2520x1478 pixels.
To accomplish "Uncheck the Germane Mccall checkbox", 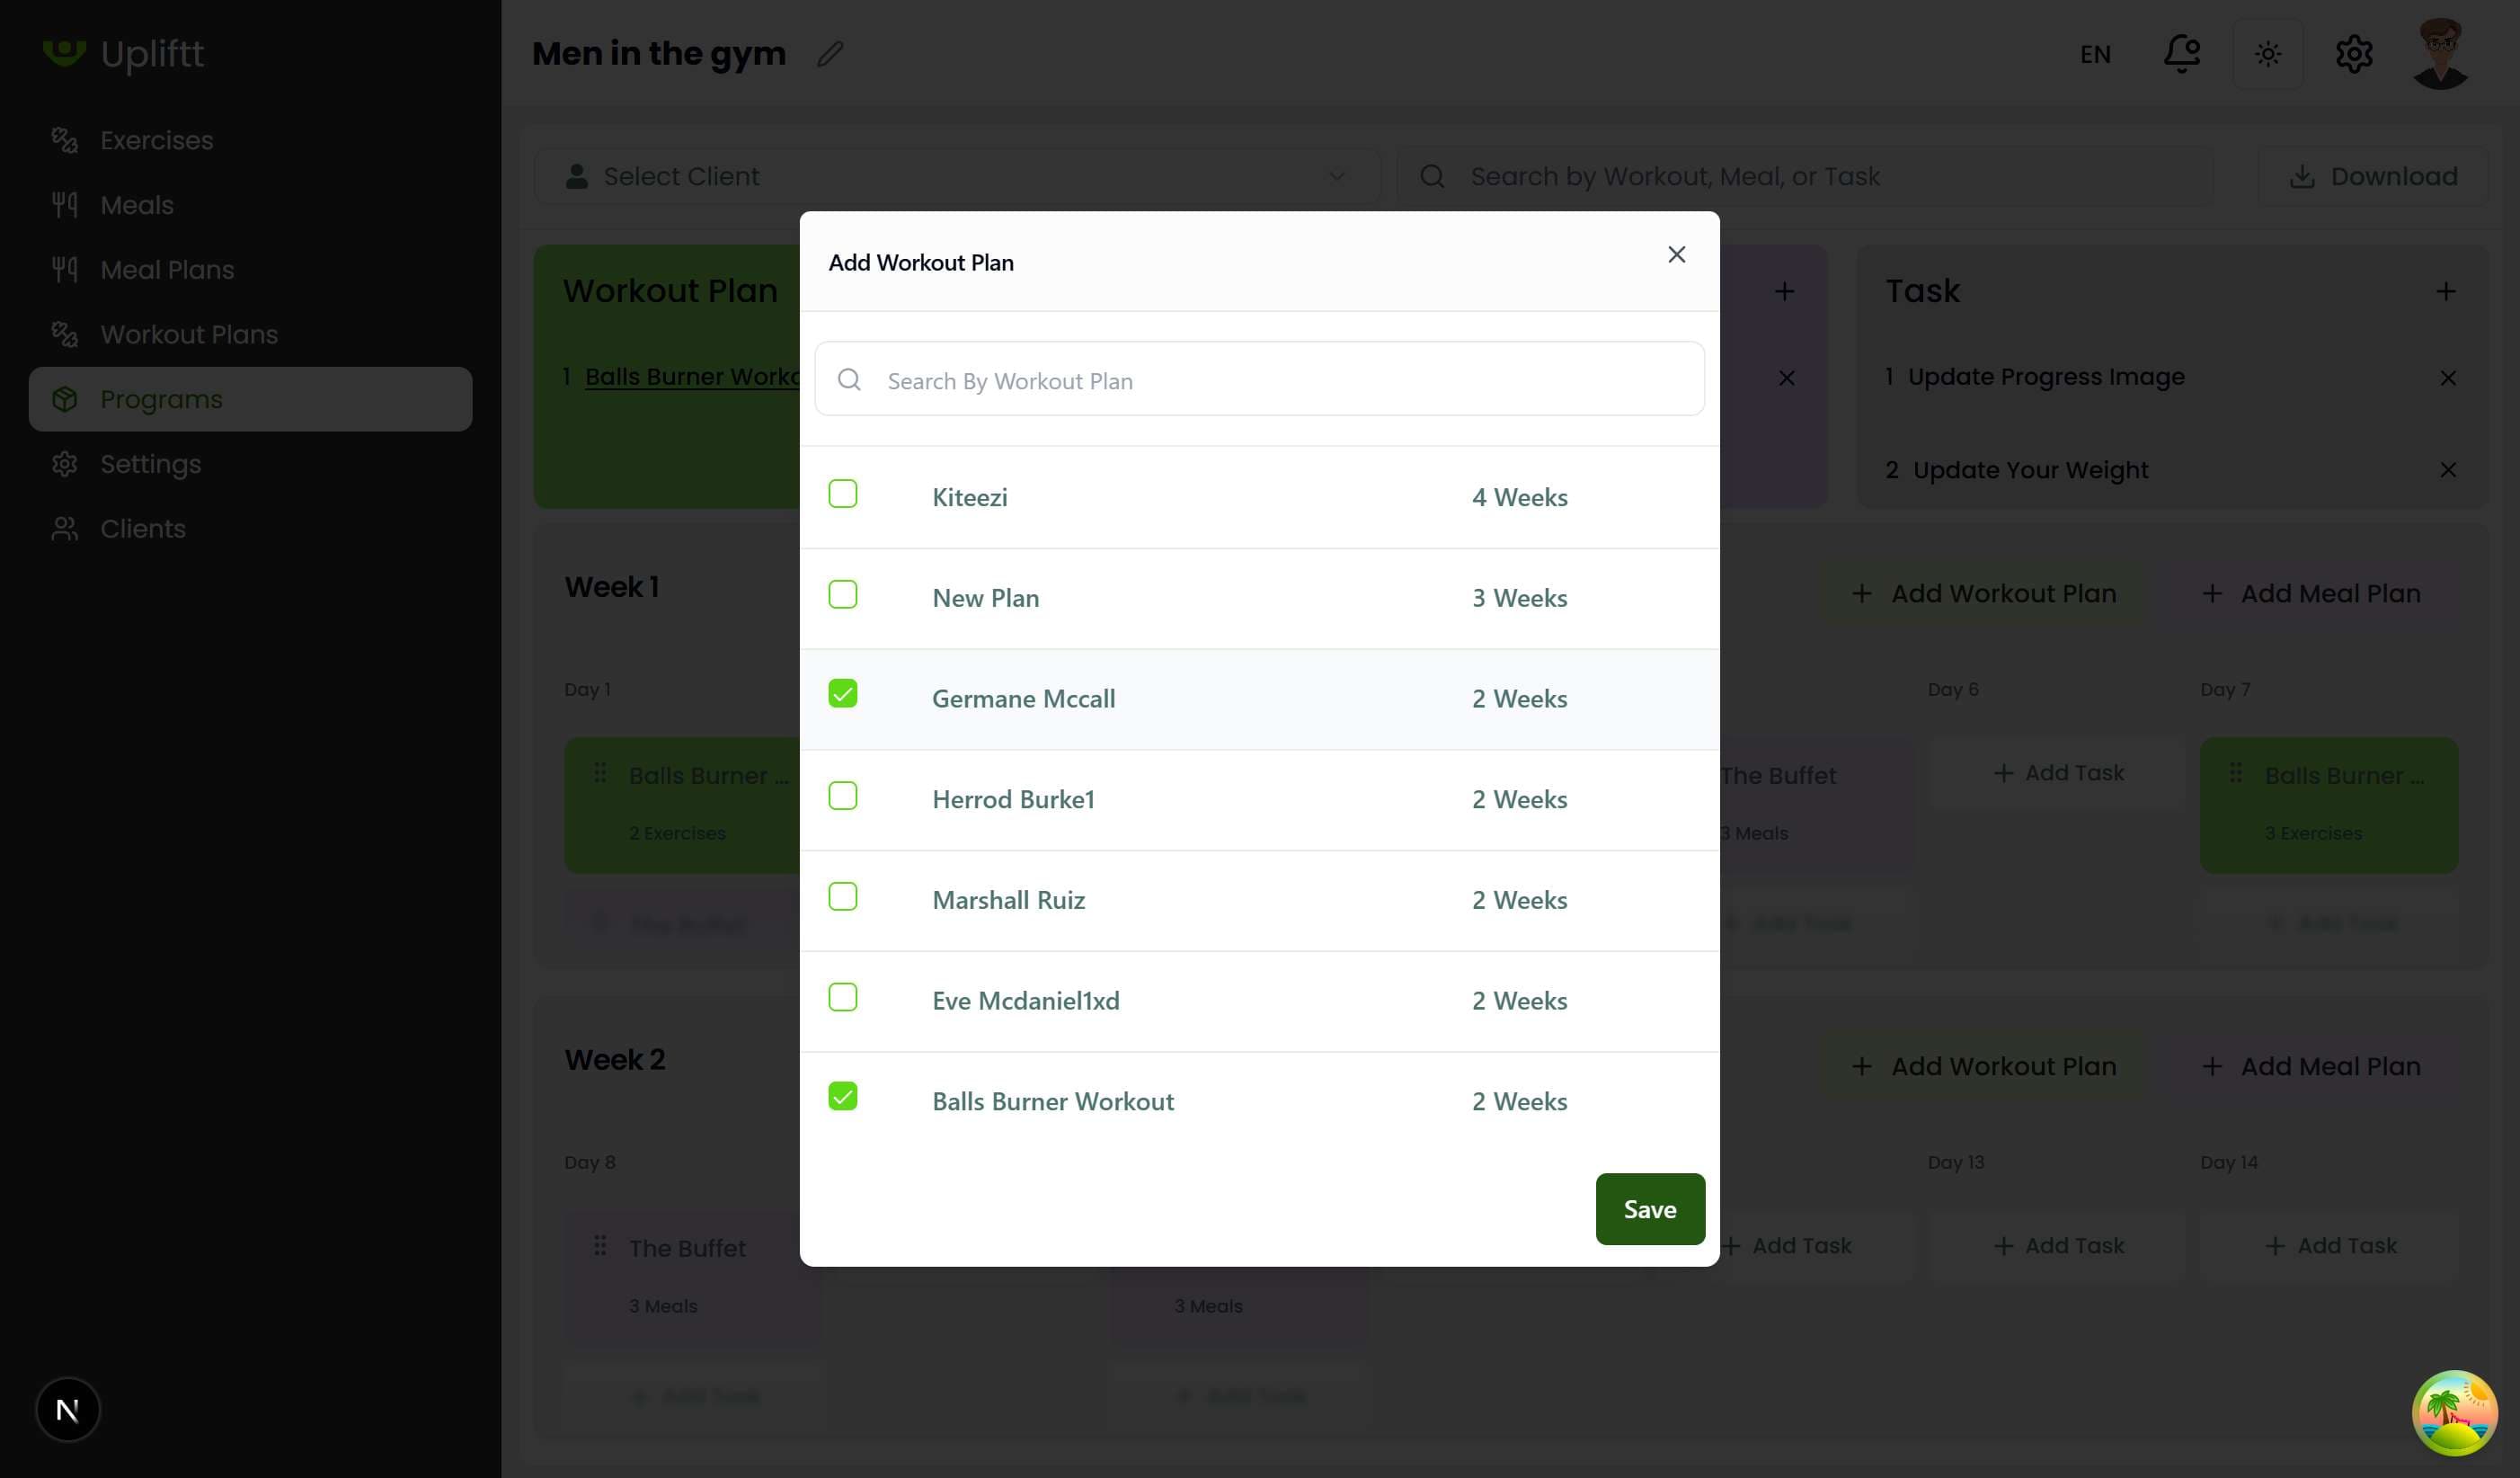I will [842, 694].
